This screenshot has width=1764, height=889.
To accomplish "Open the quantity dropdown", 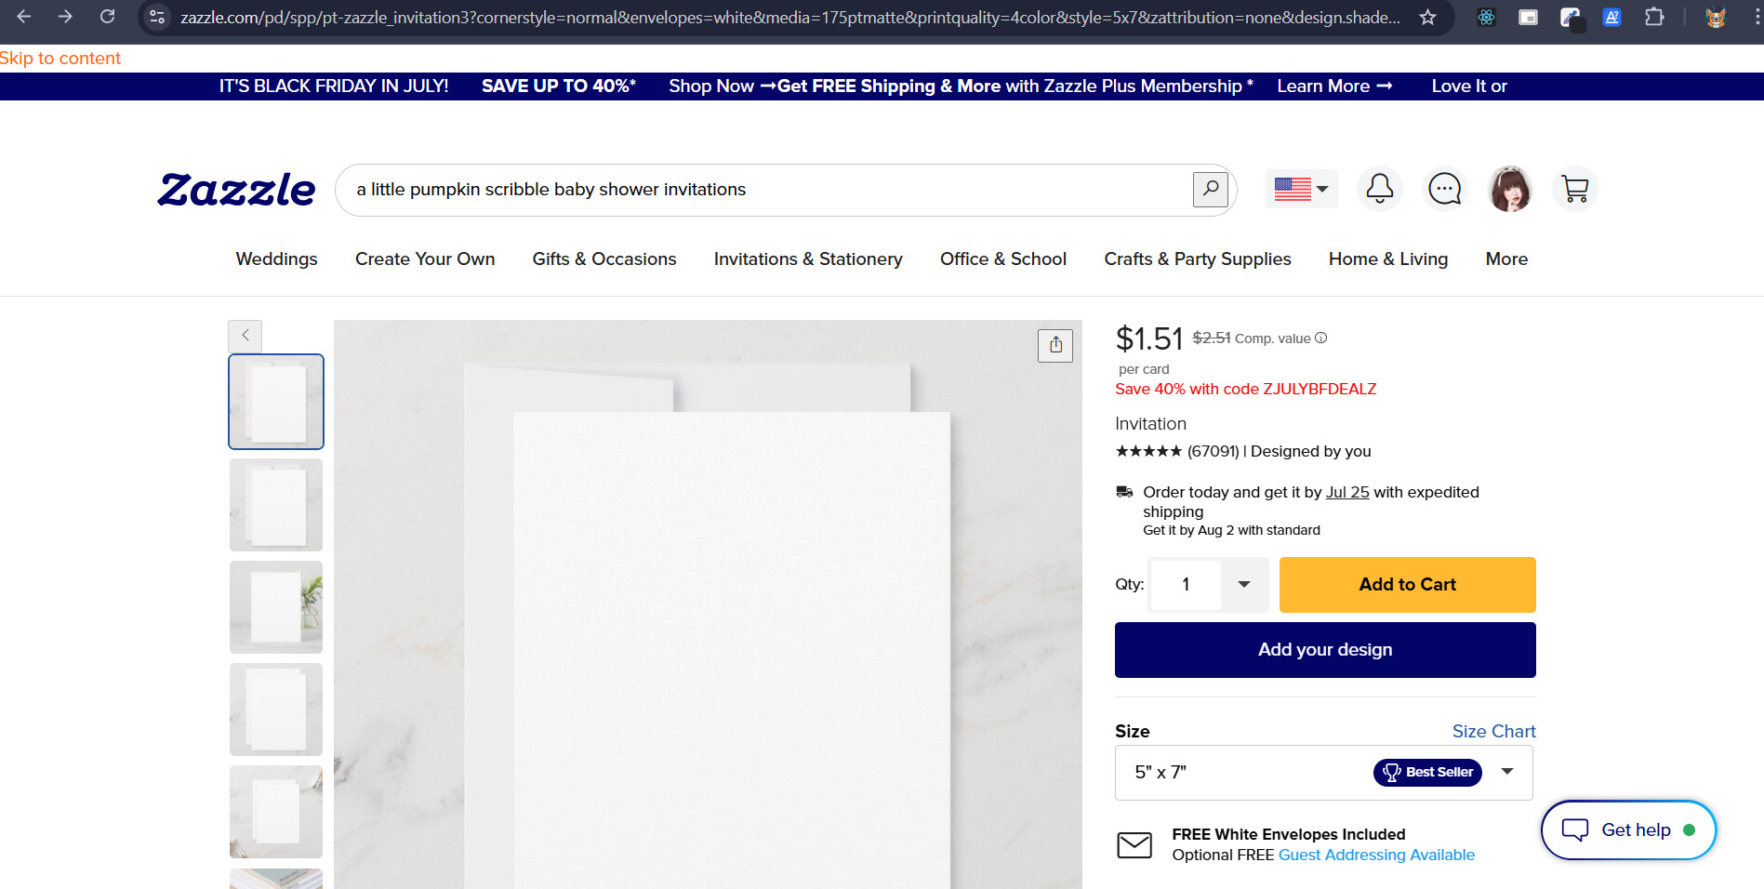I will (x=1244, y=584).
